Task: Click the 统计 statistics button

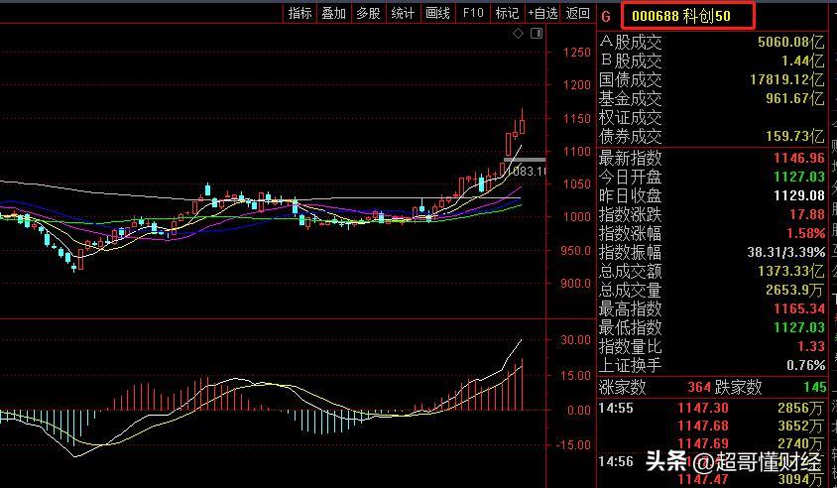Action: (403, 13)
